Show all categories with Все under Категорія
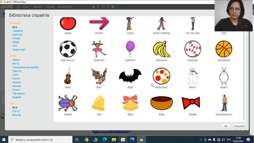This screenshot has width=254, height=143. [15, 27]
